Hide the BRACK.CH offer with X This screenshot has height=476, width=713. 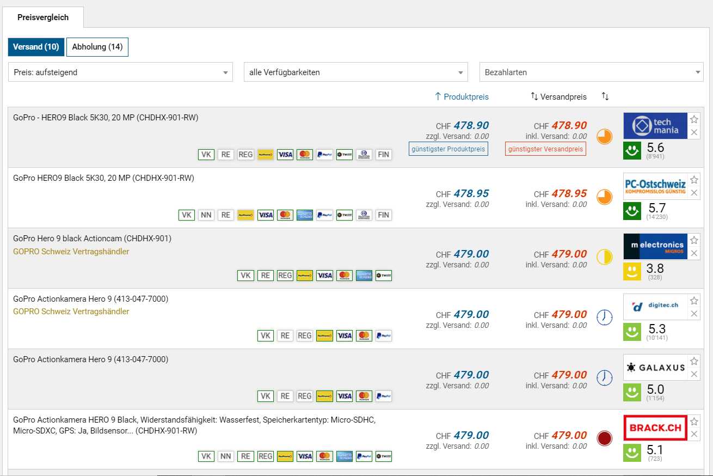pyautogui.click(x=694, y=434)
